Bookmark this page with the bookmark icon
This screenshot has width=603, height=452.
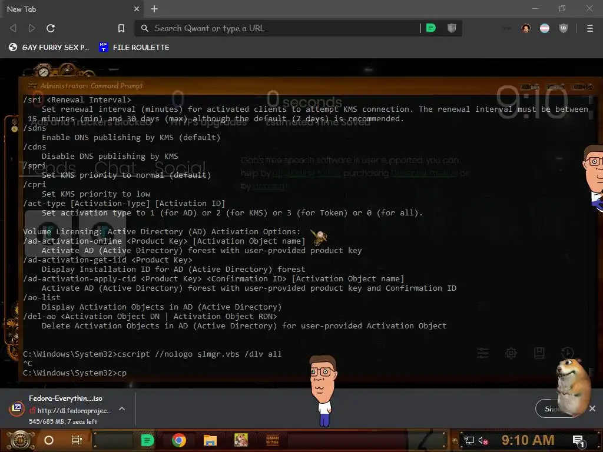click(121, 28)
